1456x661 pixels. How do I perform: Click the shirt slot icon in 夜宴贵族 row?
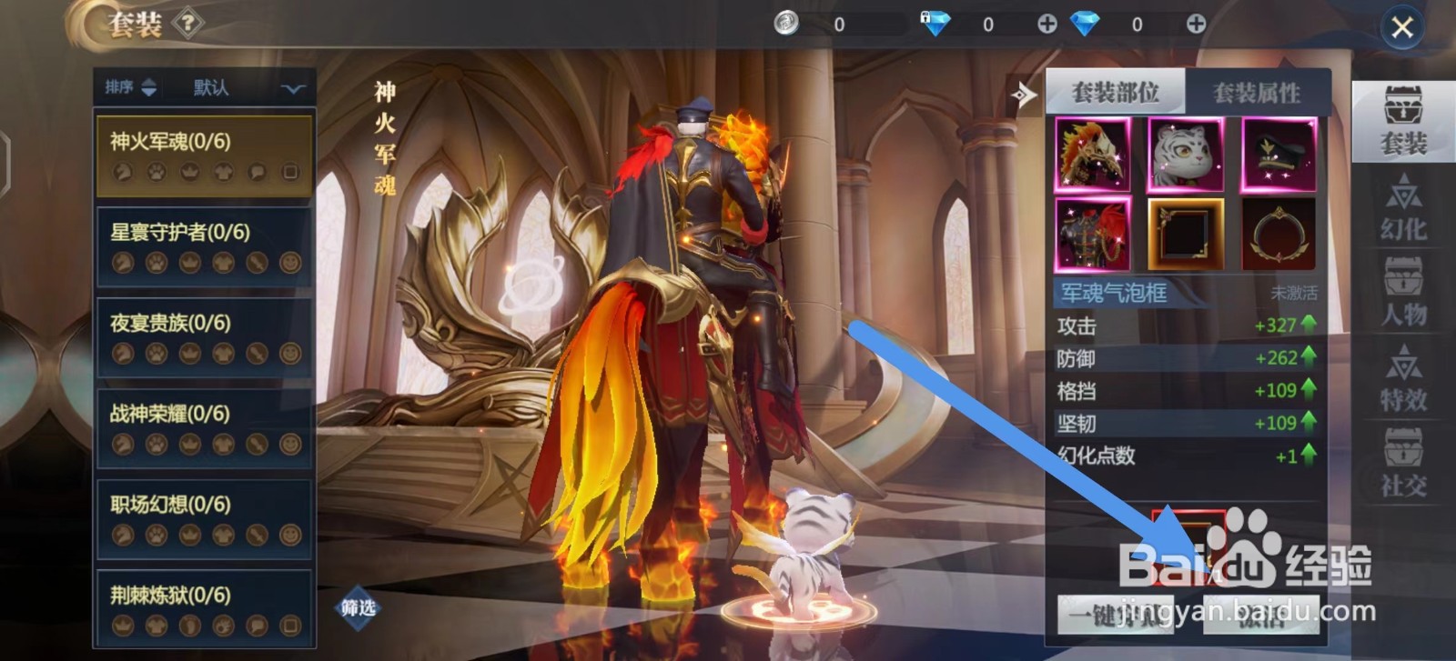pyautogui.click(x=224, y=353)
